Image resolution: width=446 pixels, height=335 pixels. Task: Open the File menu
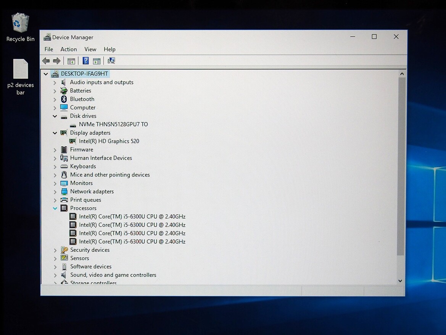tap(48, 49)
